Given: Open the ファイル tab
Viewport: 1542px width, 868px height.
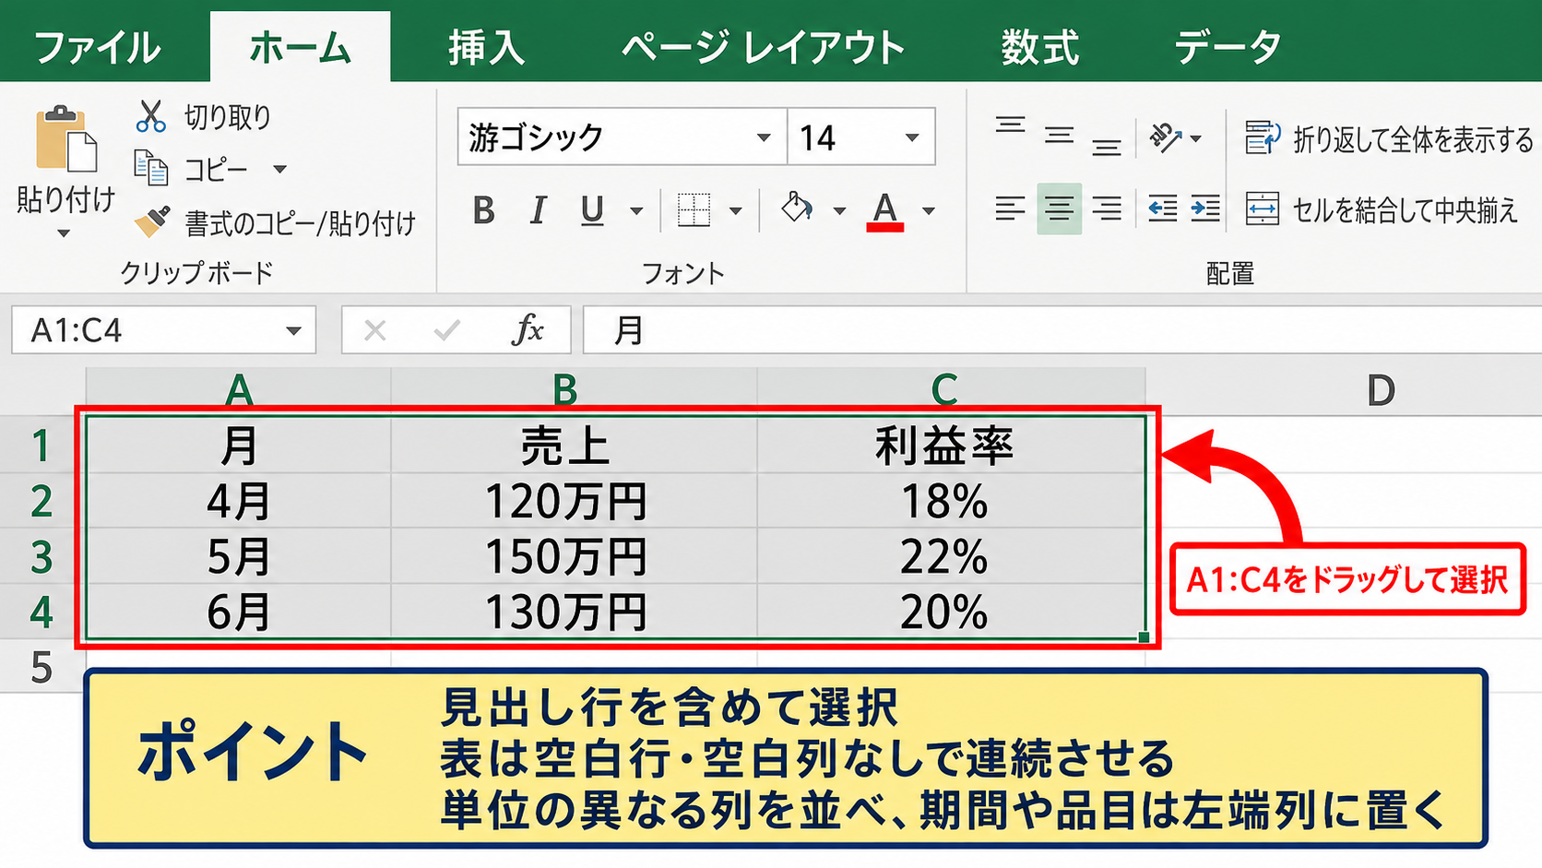Looking at the screenshot, I should 96,48.
